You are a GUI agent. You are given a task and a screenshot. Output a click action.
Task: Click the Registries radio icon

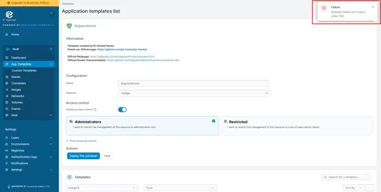tap(7, 150)
